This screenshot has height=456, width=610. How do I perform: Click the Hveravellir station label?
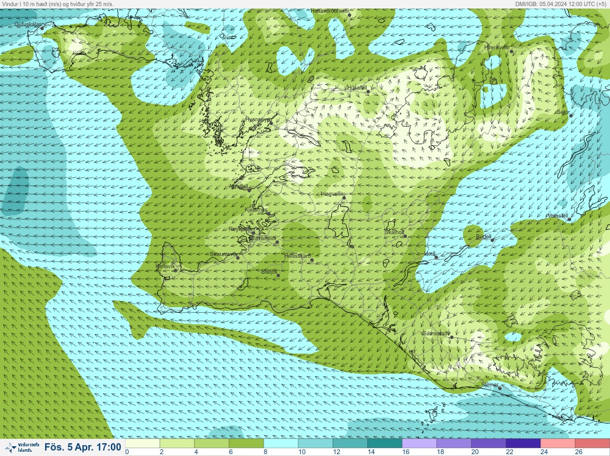(x=497, y=48)
